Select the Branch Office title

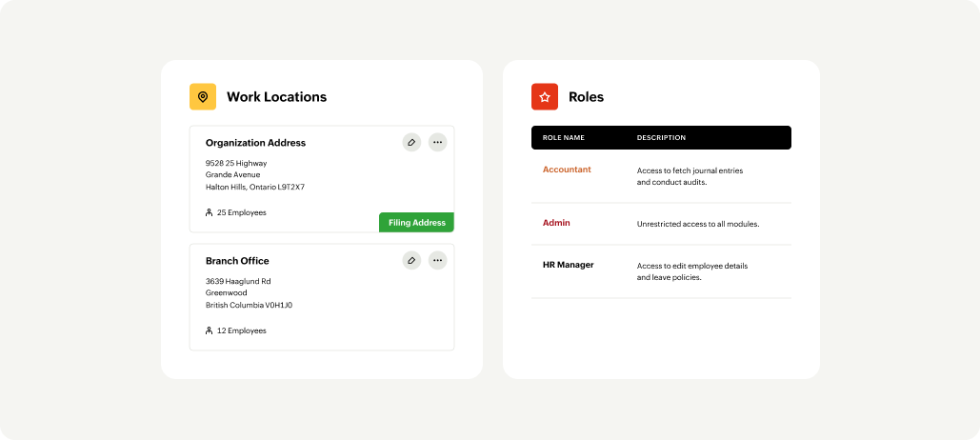pos(237,261)
